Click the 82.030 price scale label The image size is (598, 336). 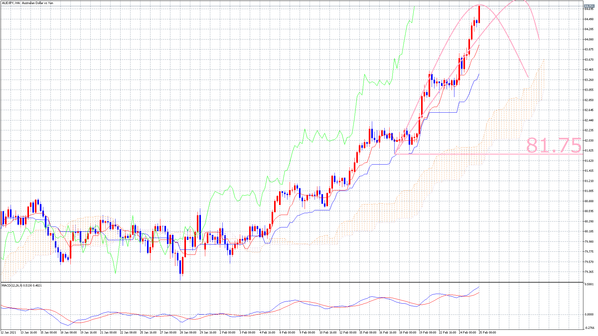589,141
